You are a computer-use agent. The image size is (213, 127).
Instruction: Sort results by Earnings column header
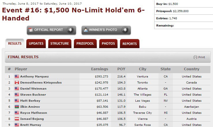click(99, 69)
